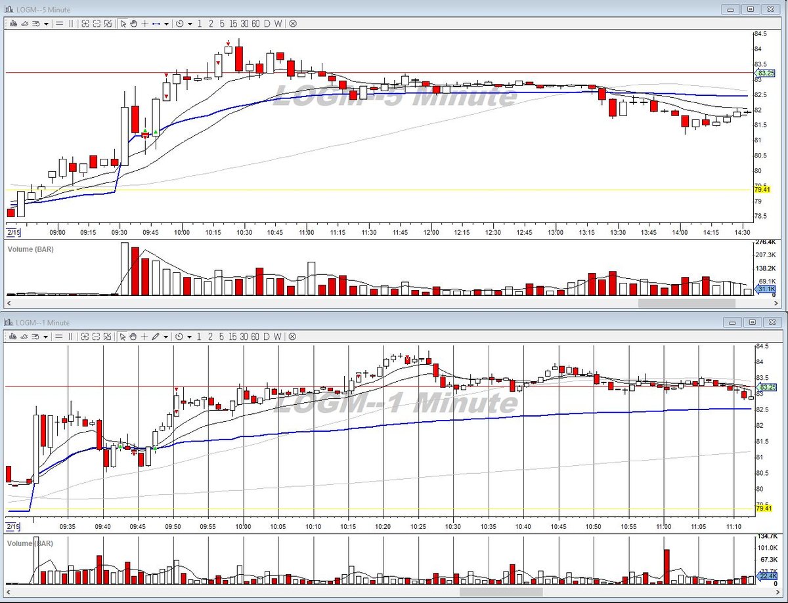
Task: Add horizontal lines tool in 5 Minute toolbar
Action: pyautogui.click(x=59, y=23)
